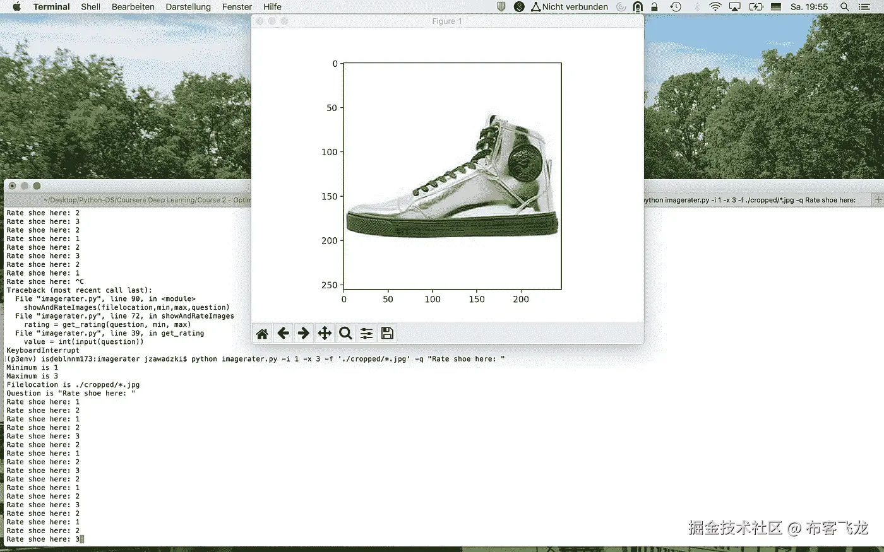Image resolution: width=884 pixels, height=552 pixels.
Task: Click the padlock icon in the menu bar
Action: 654,7
